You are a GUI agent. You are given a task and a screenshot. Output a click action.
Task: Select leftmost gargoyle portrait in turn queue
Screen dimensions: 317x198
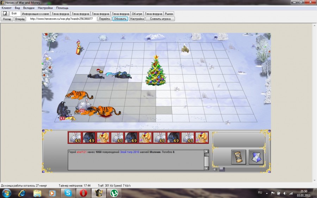tap(89, 137)
